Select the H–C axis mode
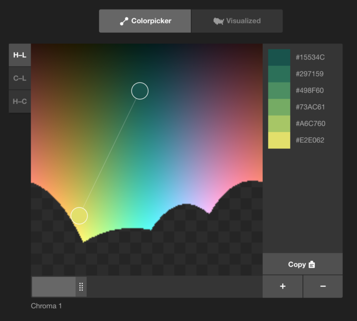Image resolution: width=357 pixels, height=321 pixels. tap(20, 101)
